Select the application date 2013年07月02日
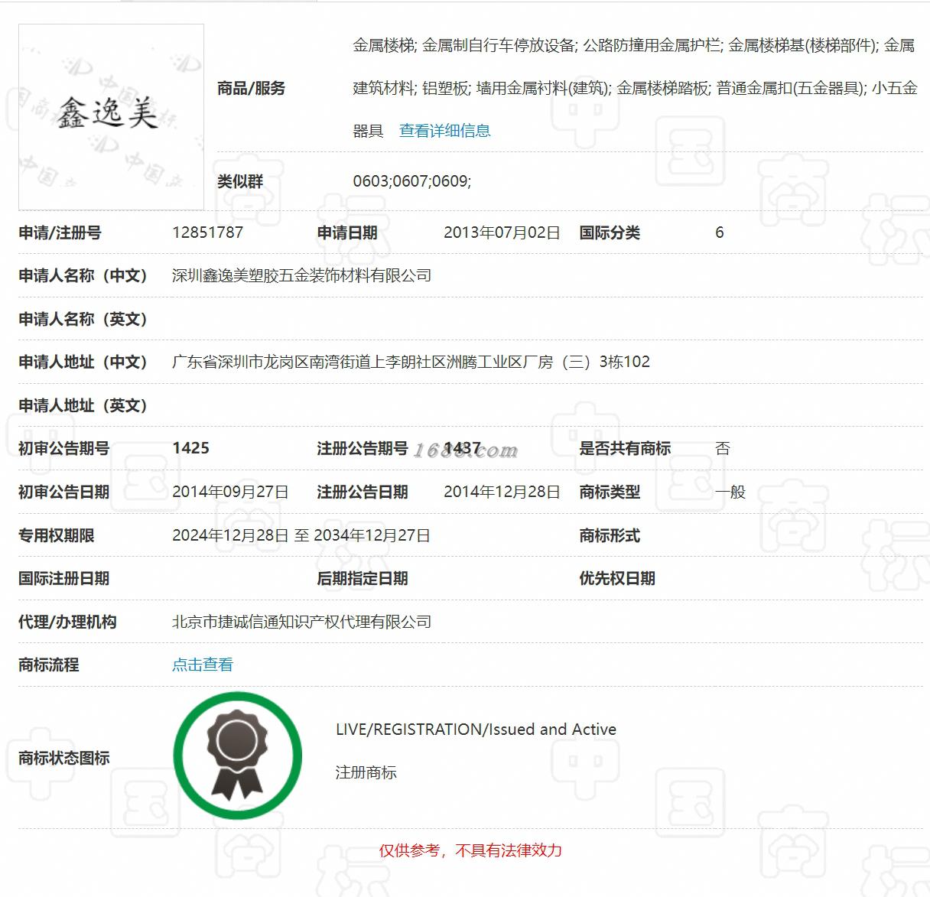 [502, 232]
